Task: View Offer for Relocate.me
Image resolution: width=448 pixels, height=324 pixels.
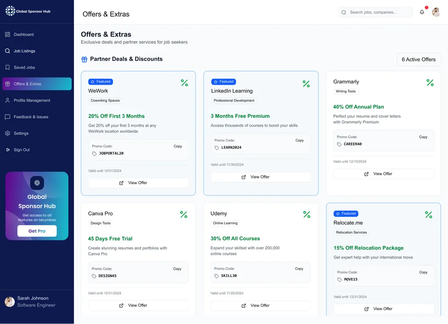Action: (384, 309)
